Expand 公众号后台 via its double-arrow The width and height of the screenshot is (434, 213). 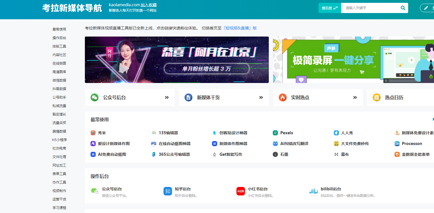pyautogui.click(x=166, y=97)
